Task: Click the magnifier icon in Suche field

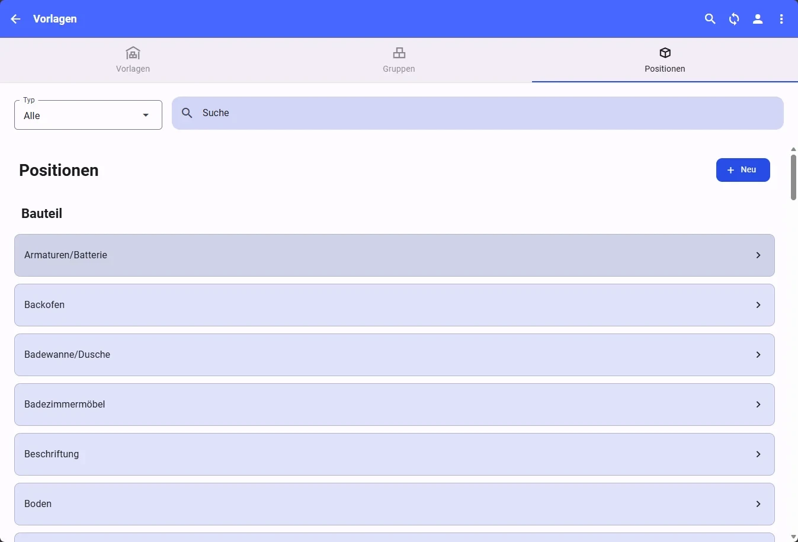Action: 187,113
